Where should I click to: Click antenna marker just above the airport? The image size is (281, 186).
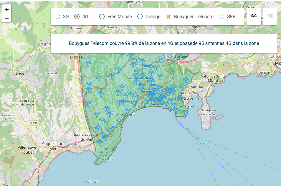coord(100,143)
